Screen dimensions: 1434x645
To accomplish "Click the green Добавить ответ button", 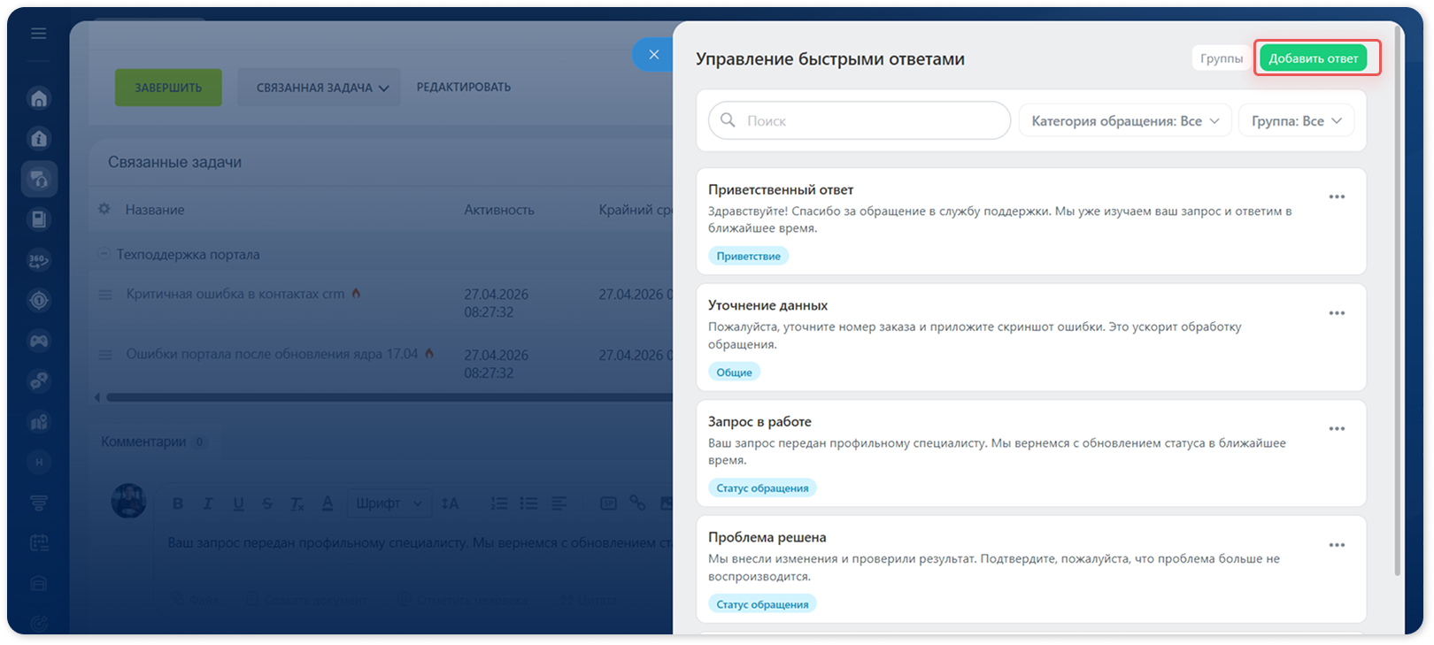I will pyautogui.click(x=1314, y=58).
